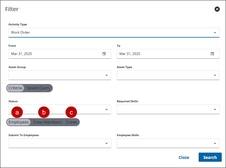Viewport: 226px width, 168px height.
Task: Close the Filter dialog with X icon
Action: pyautogui.click(x=217, y=9)
